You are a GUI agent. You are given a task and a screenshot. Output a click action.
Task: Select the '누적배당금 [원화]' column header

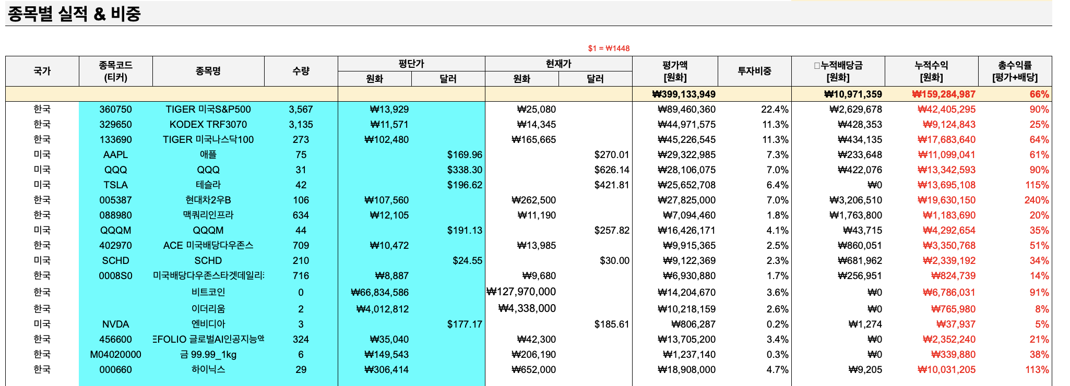click(838, 71)
